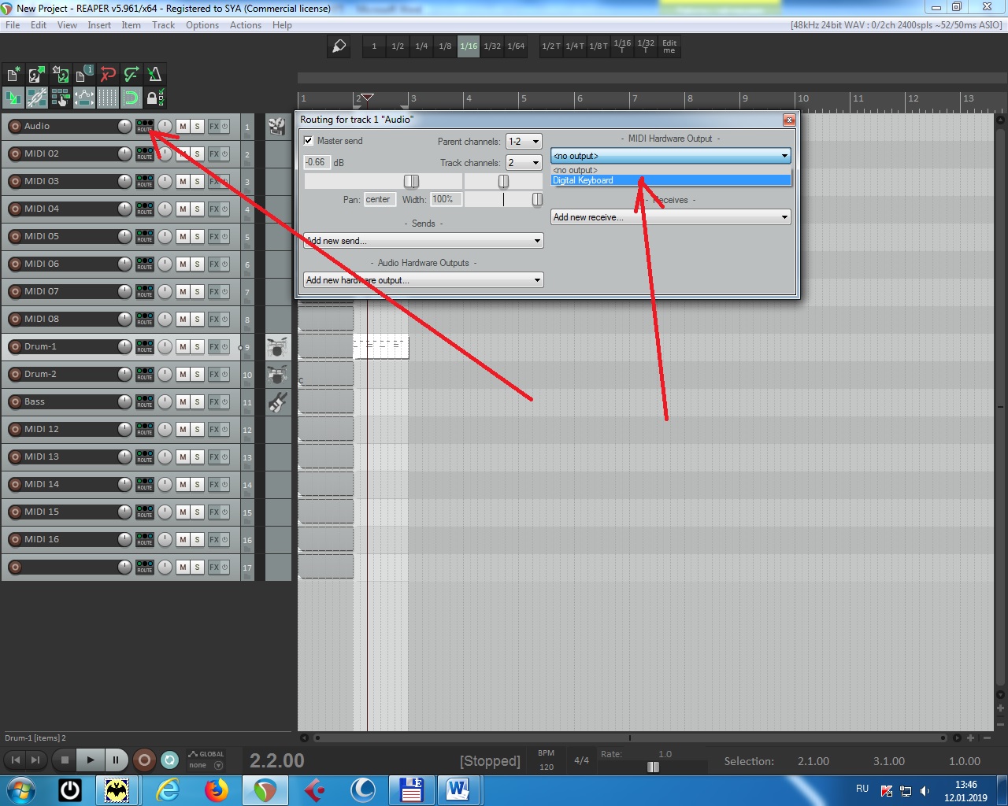
Task: Mute the MIDI 03 track
Action: tap(183, 181)
